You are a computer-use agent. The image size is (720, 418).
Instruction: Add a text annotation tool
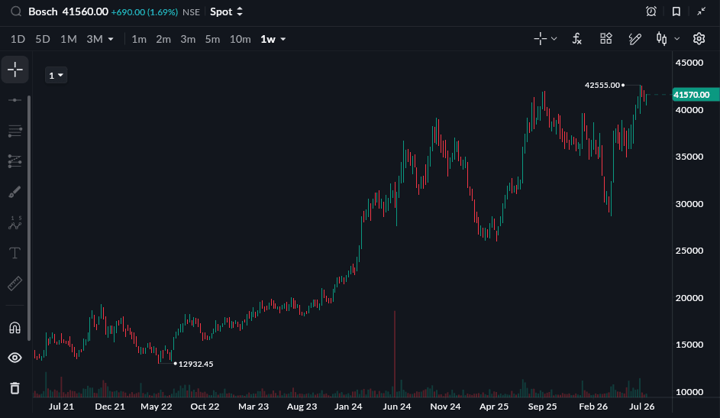(15, 253)
